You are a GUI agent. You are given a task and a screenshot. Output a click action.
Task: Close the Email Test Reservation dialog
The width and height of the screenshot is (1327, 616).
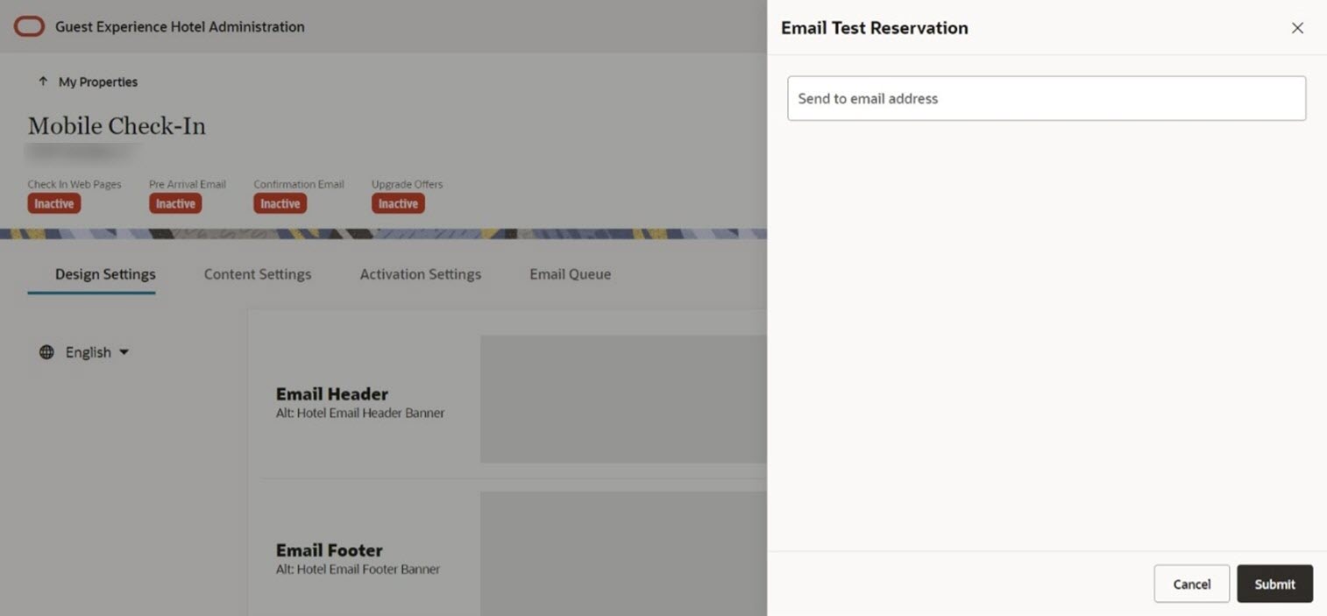[1297, 27]
